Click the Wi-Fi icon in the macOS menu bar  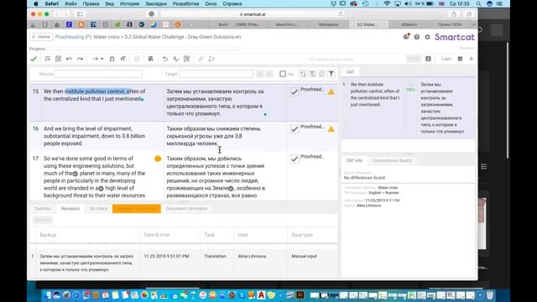(387, 3)
